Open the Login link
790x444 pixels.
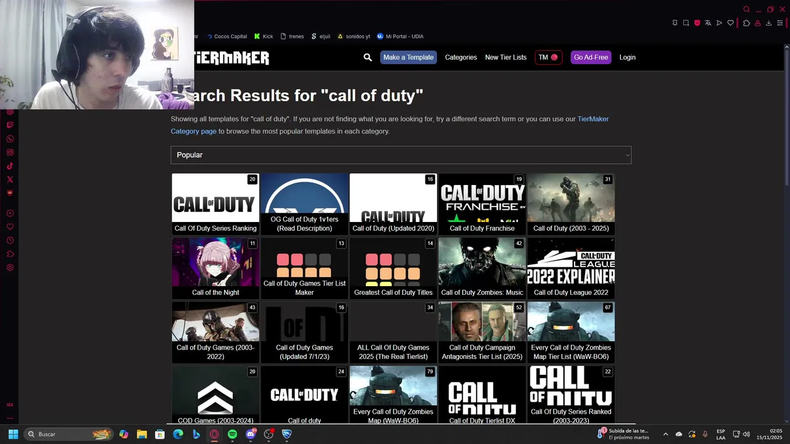[x=627, y=57]
